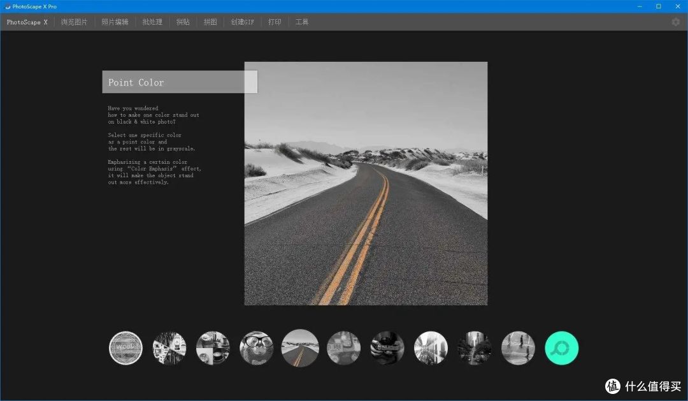Switch to the 工具 tab
Screen dimensions: 688x401
tap(302, 22)
